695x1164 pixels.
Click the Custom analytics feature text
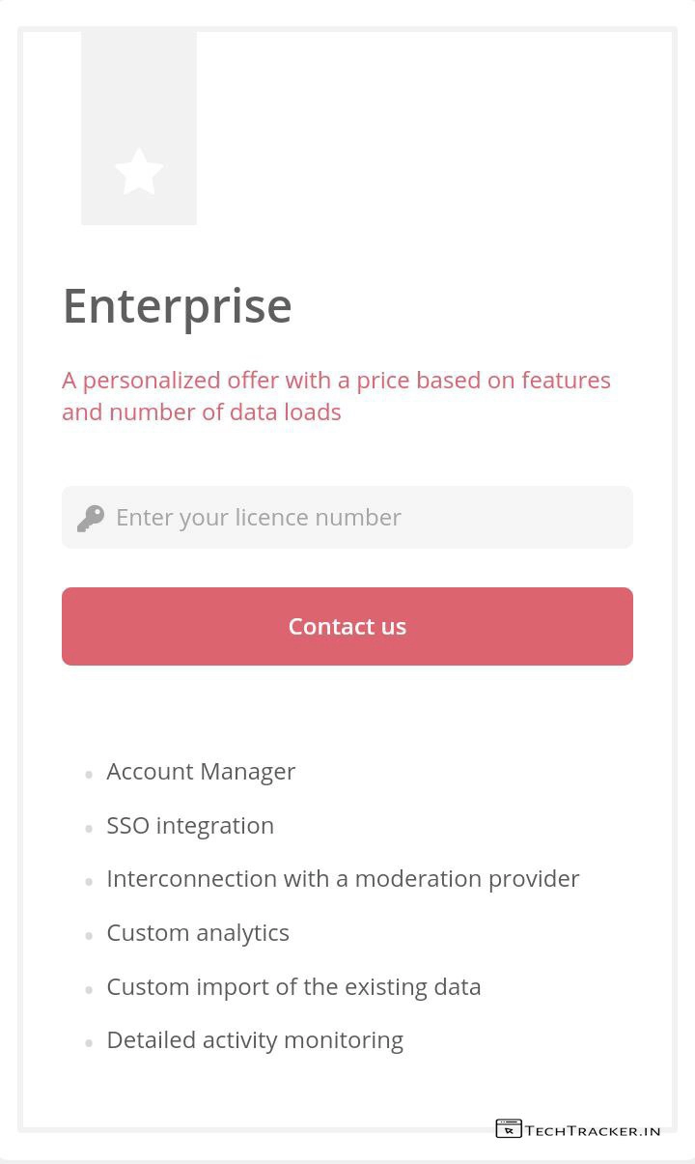point(198,933)
